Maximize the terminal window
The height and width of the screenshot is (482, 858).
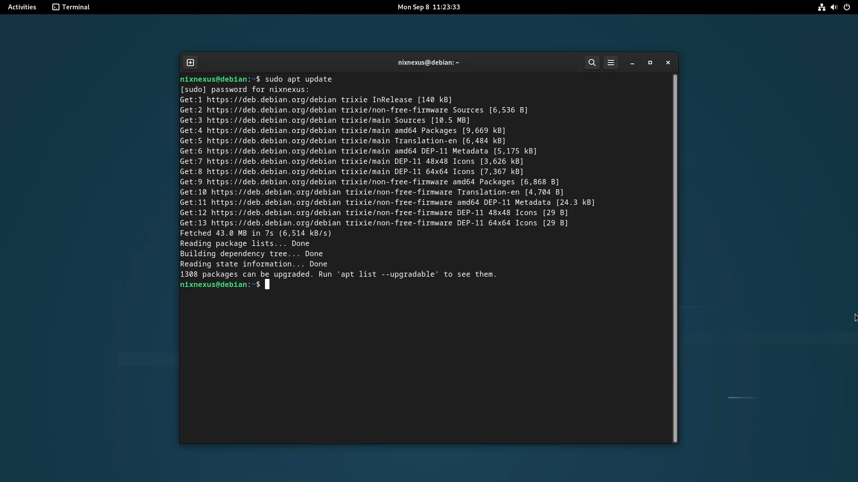(650, 62)
